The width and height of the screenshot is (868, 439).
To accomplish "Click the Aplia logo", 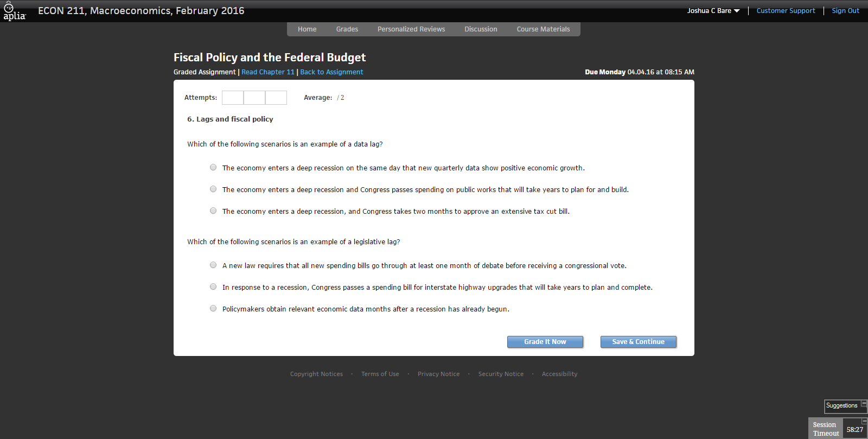I will pyautogui.click(x=14, y=11).
